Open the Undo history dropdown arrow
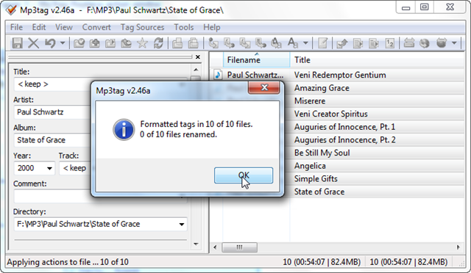The height and width of the screenshot is (273, 471). pos(62,43)
